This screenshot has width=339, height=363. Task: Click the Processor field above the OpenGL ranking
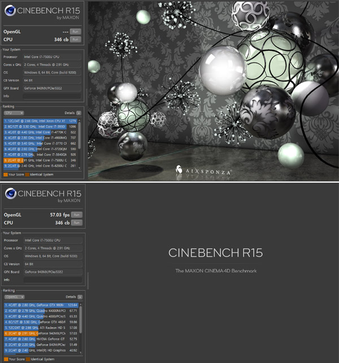coord(53,240)
